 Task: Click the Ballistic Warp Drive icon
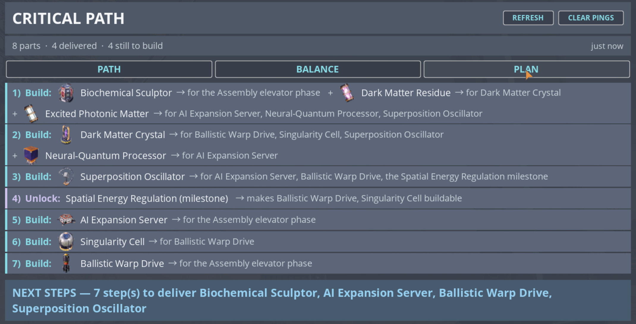(66, 263)
